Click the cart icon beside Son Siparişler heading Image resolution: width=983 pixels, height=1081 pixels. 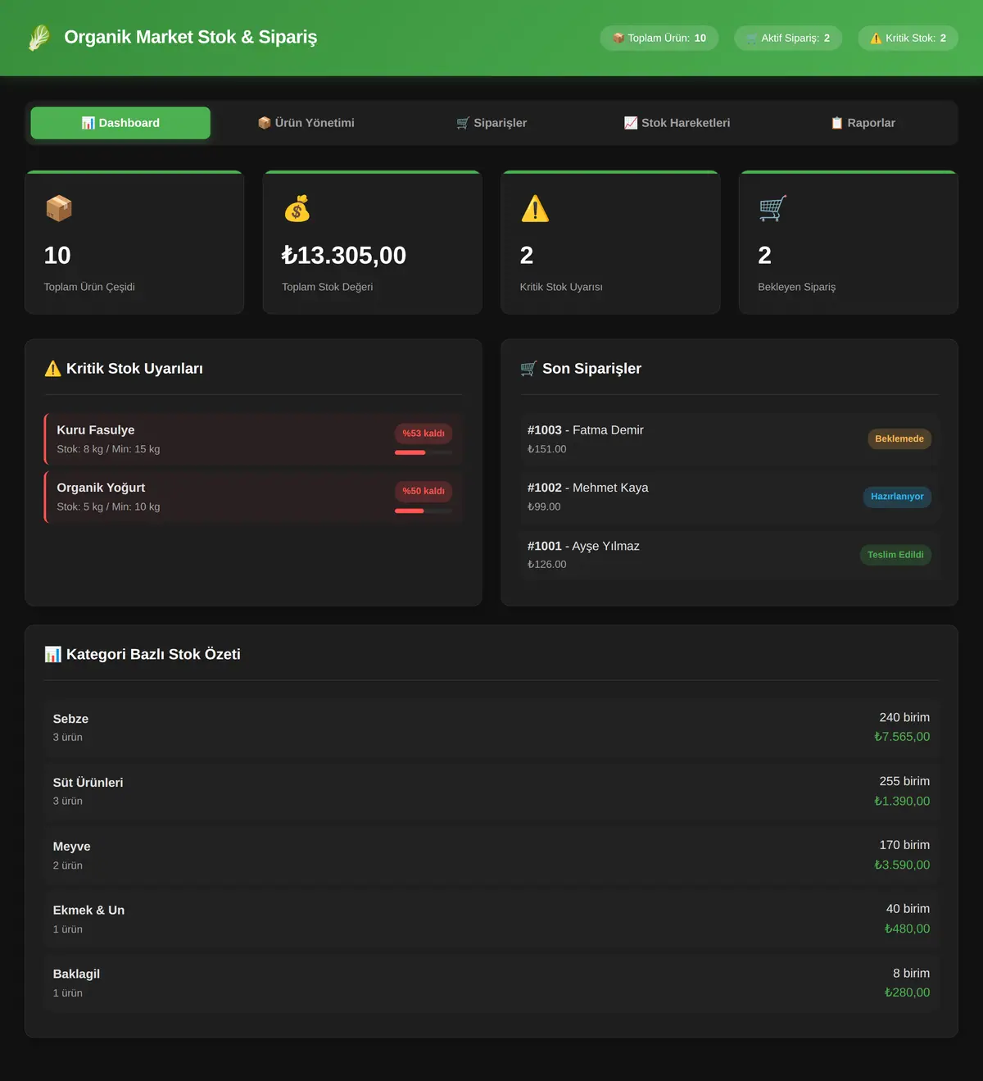point(529,369)
